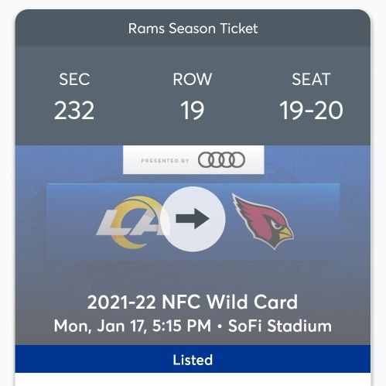Click the Arizona Cardinals logo
The height and width of the screenshot is (386, 386).
tap(263, 221)
